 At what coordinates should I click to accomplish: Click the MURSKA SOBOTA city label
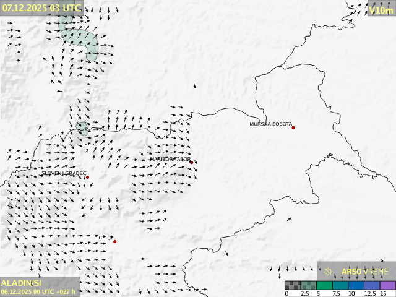pos(270,124)
